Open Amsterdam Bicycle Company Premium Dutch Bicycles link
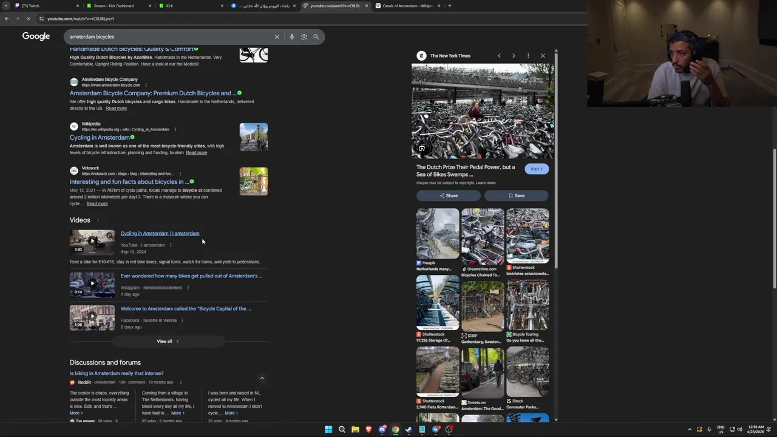This screenshot has height=437, width=777. [x=153, y=93]
